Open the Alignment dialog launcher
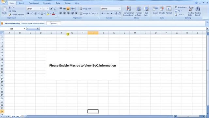 click(x=98, y=18)
